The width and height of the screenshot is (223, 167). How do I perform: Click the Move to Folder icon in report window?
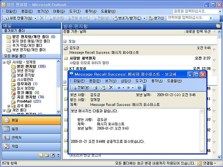pos(103,88)
